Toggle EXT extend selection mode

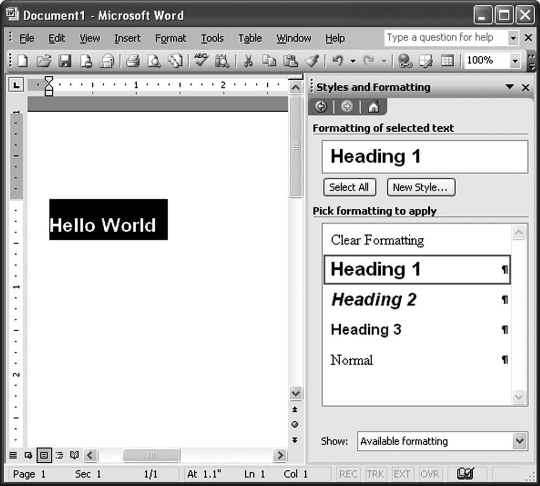pyautogui.click(x=402, y=474)
